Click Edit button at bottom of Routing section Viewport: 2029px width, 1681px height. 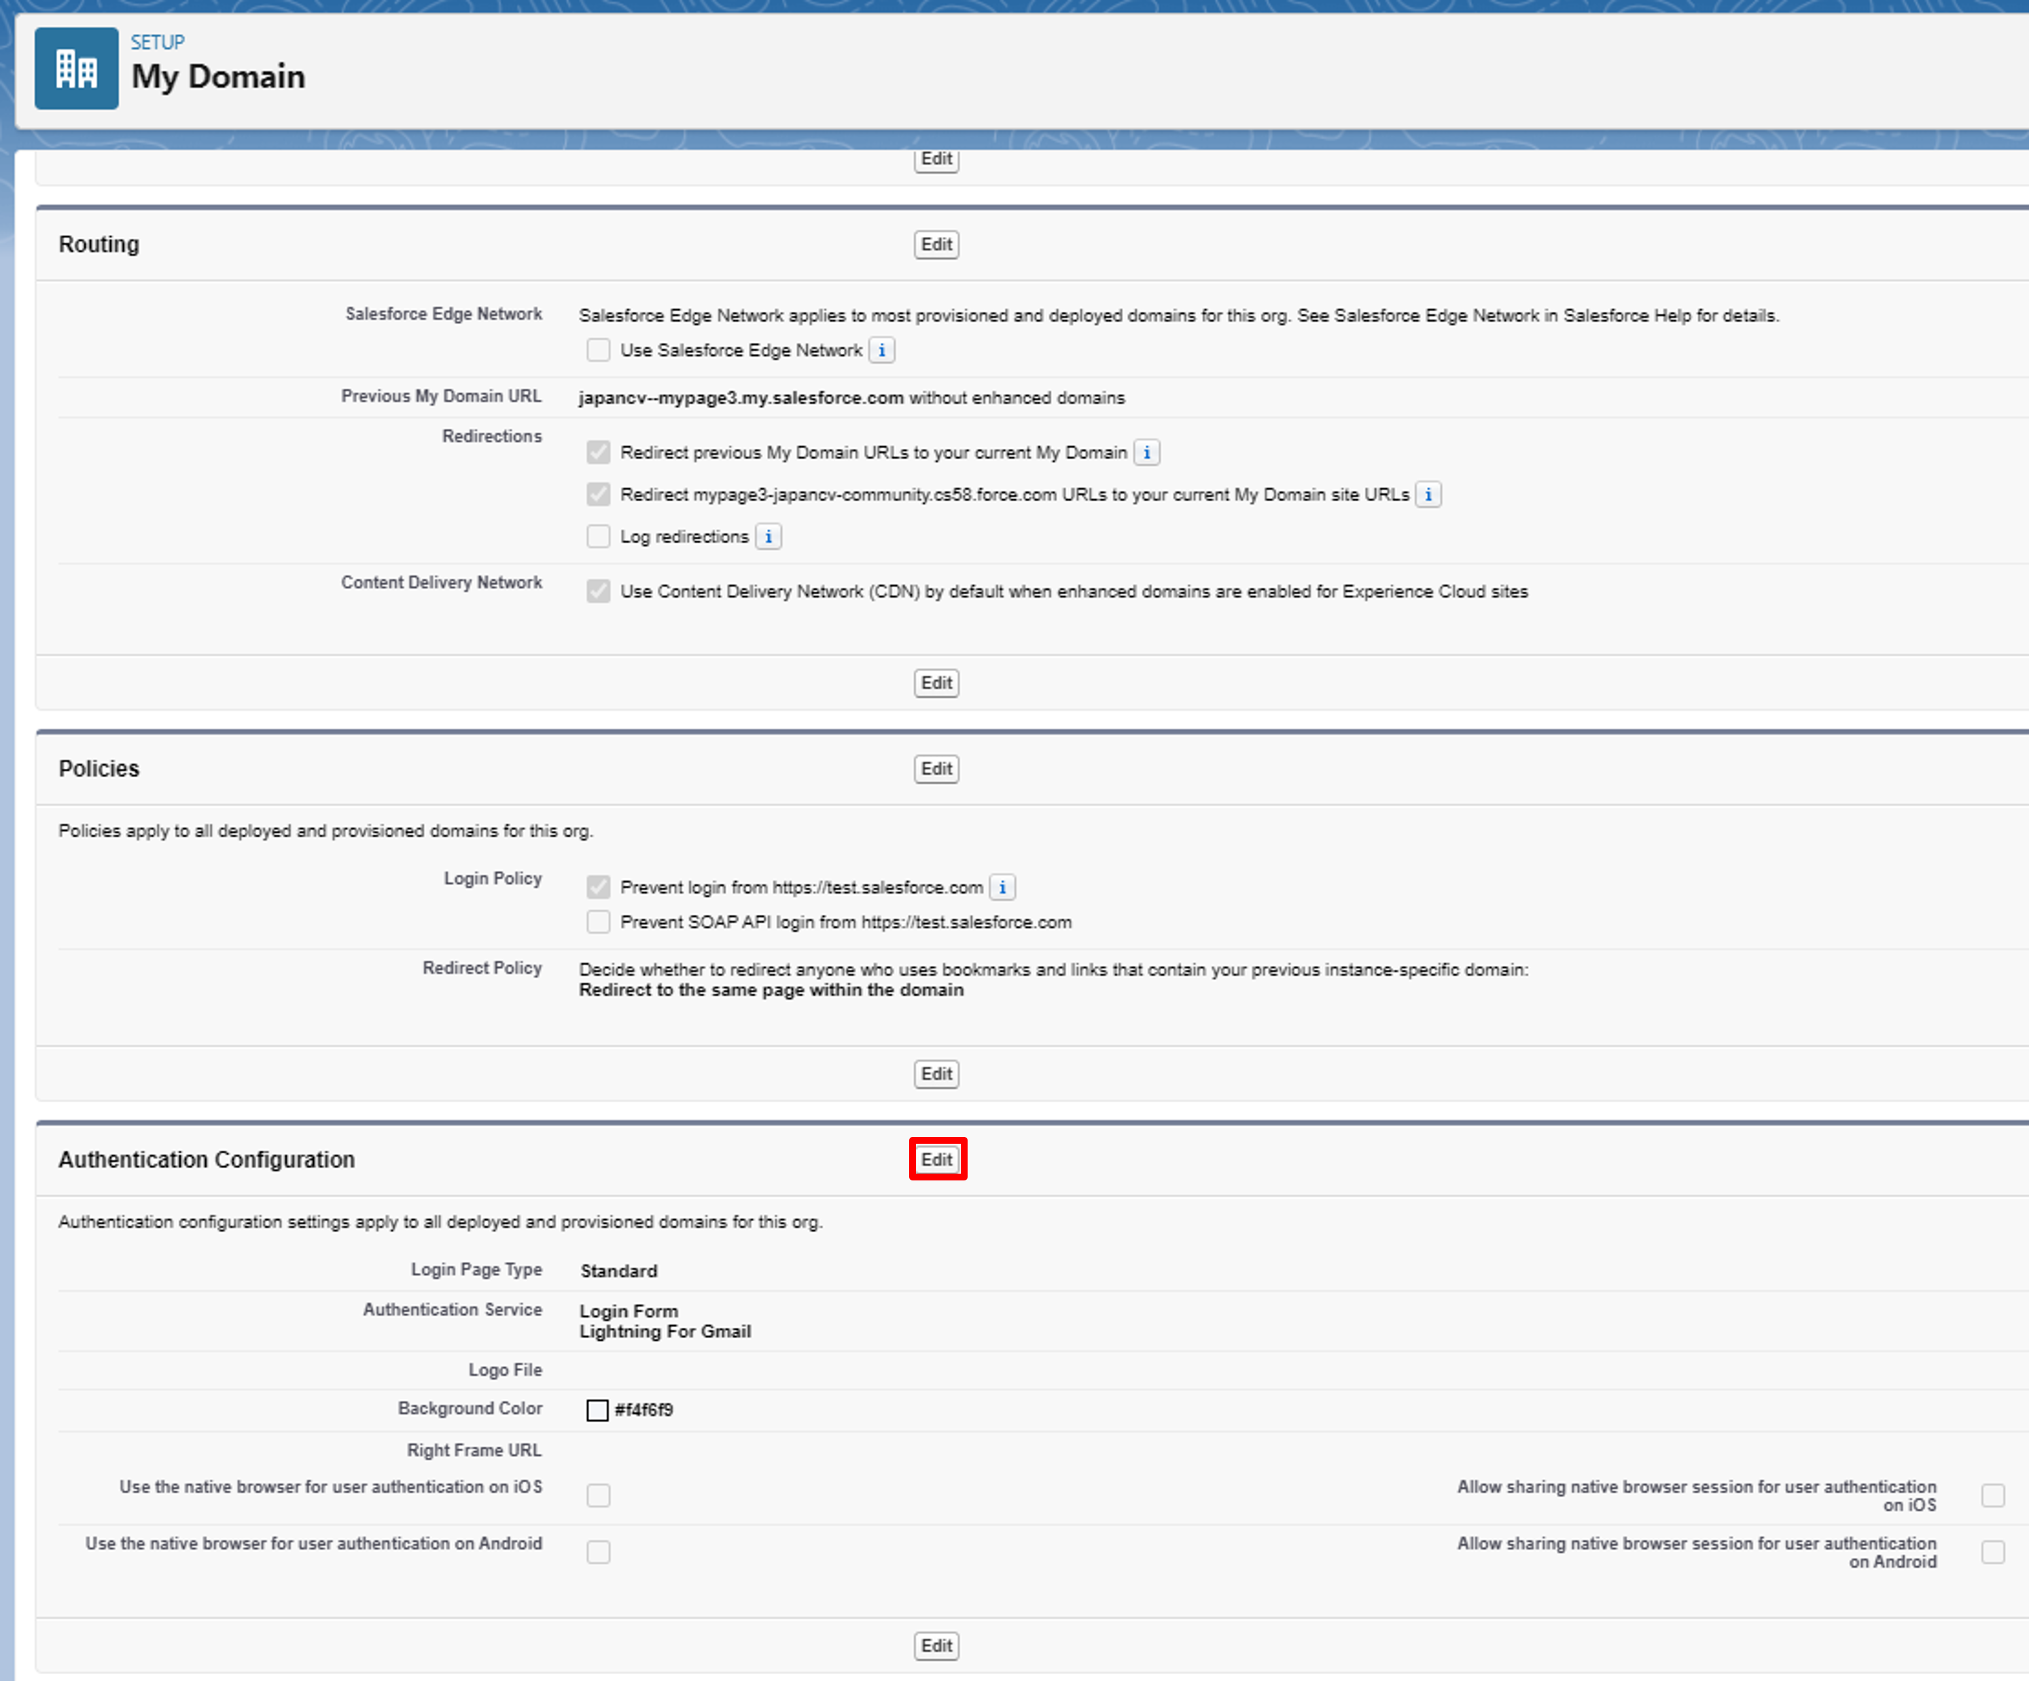click(936, 683)
